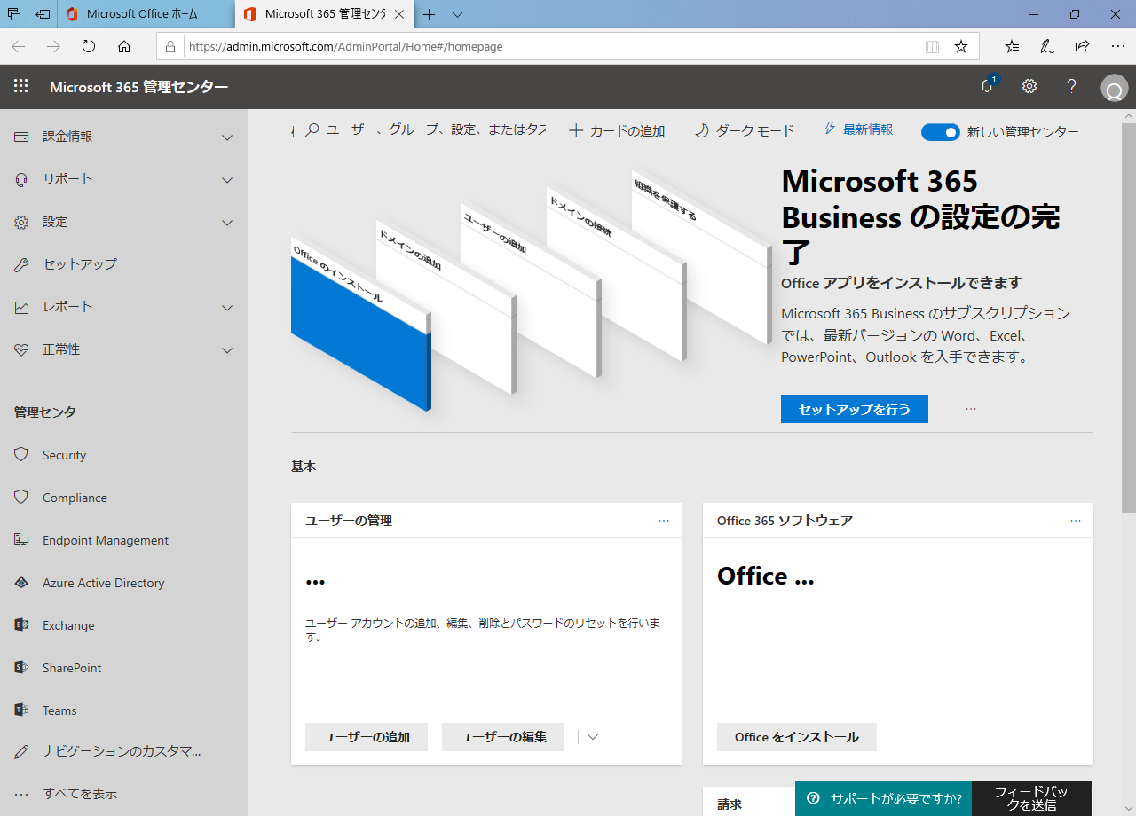Image resolution: width=1136 pixels, height=816 pixels.
Task: Click the レポート chart icon
Action: click(x=21, y=307)
